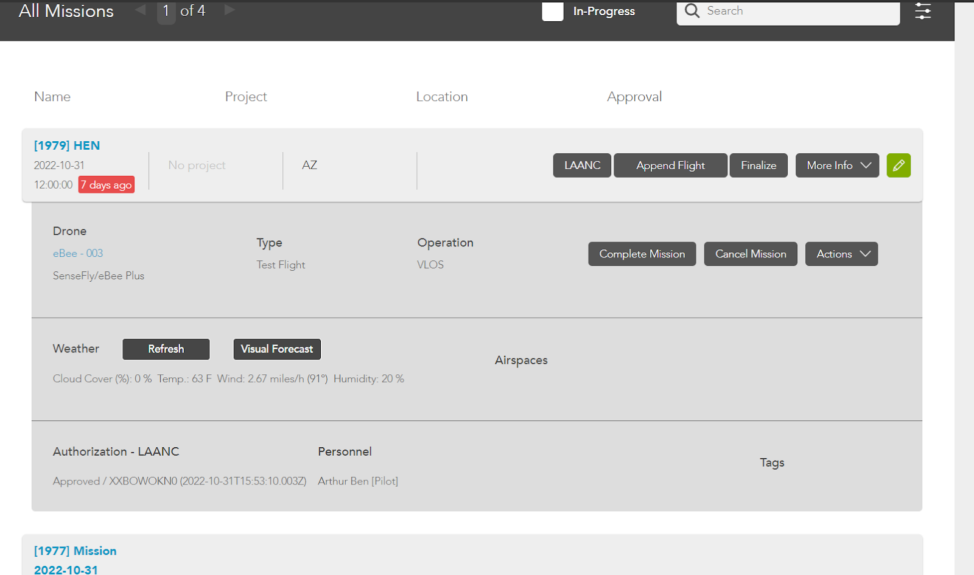Open the Visual Forecast

(x=277, y=349)
